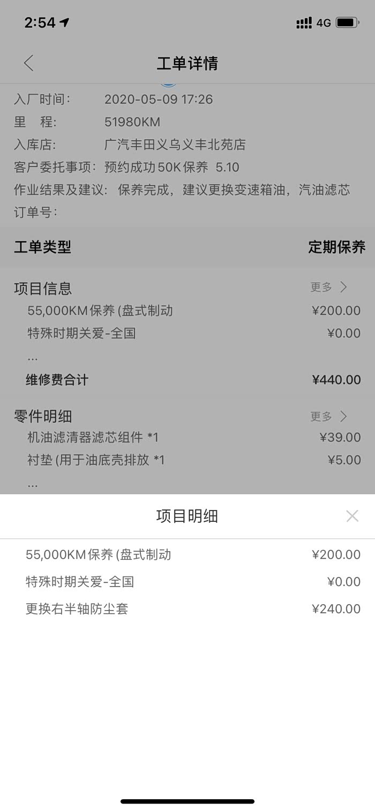Tap the 工单详情 page title
375x811 pixels.
(x=187, y=63)
